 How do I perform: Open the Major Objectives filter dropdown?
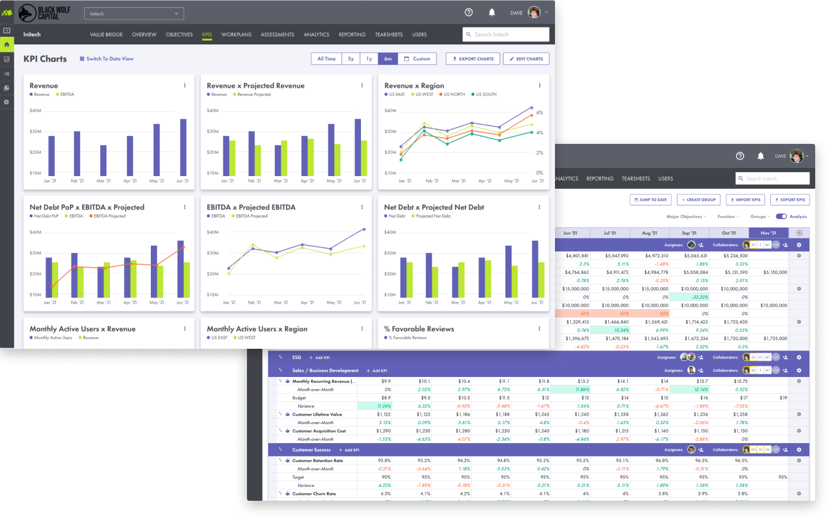pos(686,216)
